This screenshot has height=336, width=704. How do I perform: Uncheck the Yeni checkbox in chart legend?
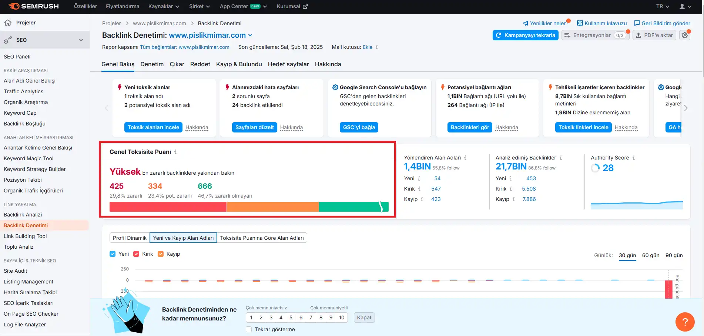pyautogui.click(x=113, y=254)
